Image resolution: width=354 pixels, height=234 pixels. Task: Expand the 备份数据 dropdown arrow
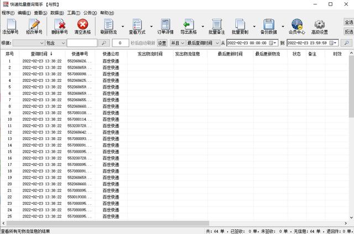283,27
